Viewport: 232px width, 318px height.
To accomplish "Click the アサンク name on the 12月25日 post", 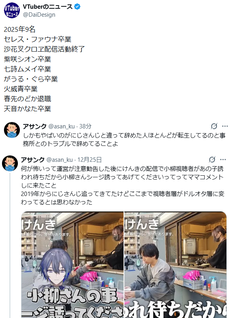I will [33, 160].
